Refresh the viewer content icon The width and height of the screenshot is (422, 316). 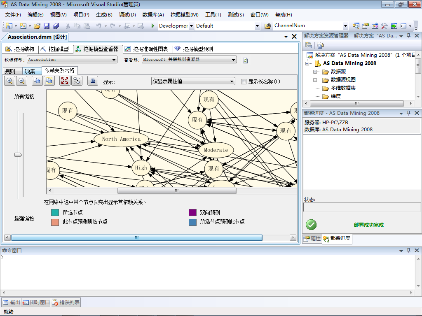pyautogui.click(x=245, y=60)
